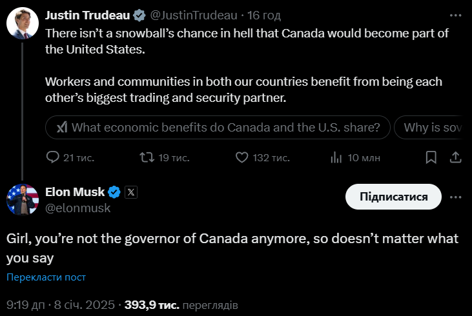Like Justin Trudeau's tweet
Viewport: 472px width, 316px height.
262,157
